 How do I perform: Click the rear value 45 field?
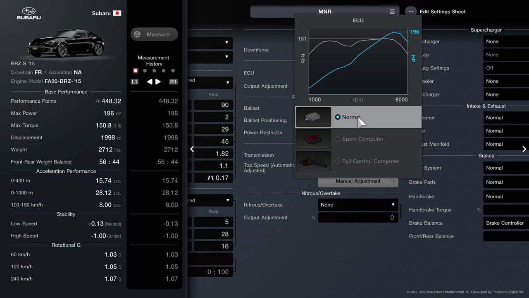[213, 142]
